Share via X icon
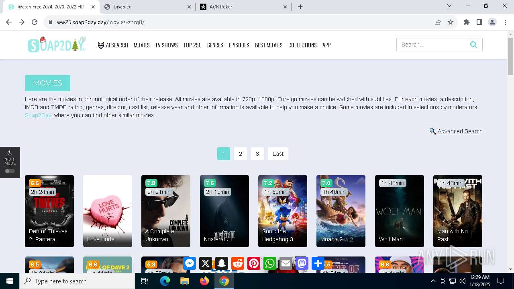This screenshot has height=289, width=514. [x=206, y=263]
